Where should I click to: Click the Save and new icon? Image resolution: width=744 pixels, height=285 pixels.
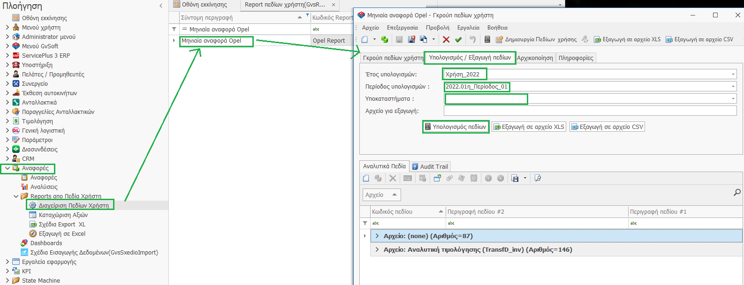pyautogui.click(x=424, y=39)
